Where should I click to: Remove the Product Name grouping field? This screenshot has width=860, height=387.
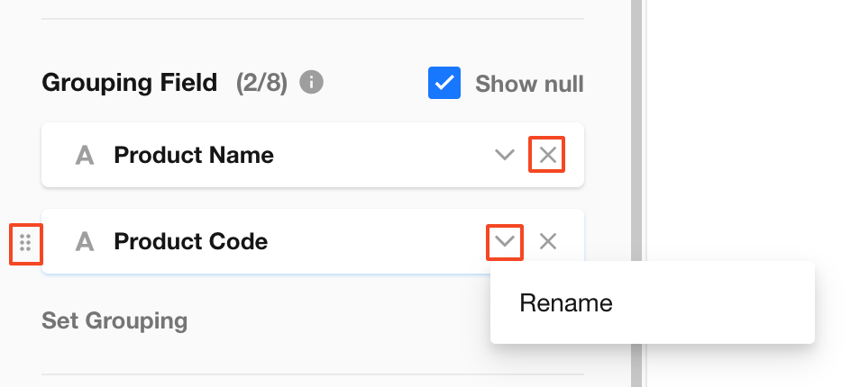(x=547, y=155)
